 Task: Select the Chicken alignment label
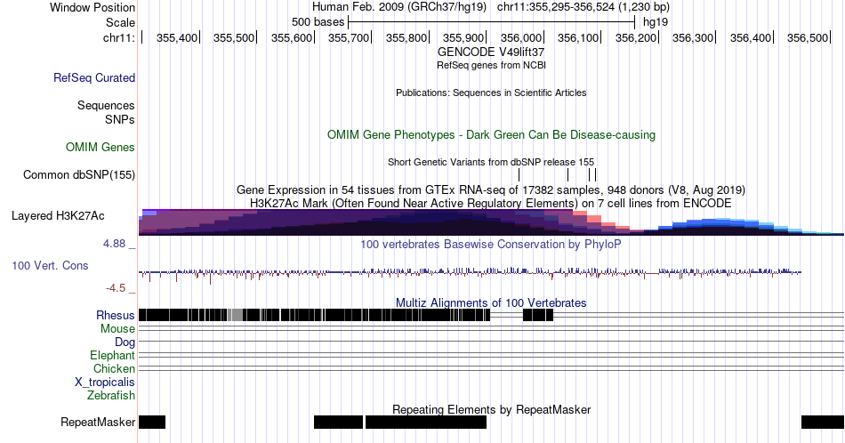pos(114,368)
